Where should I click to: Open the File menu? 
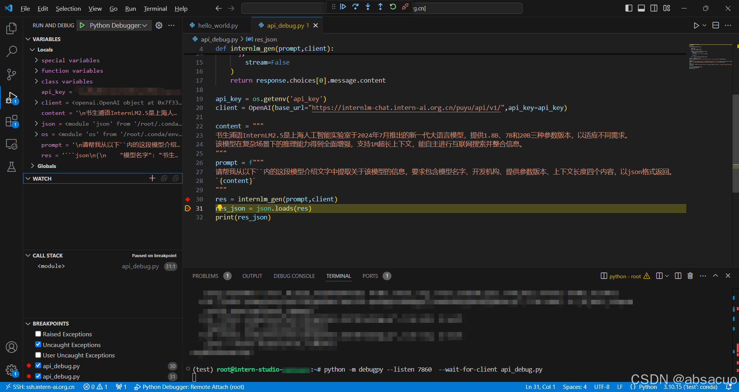click(25, 8)
